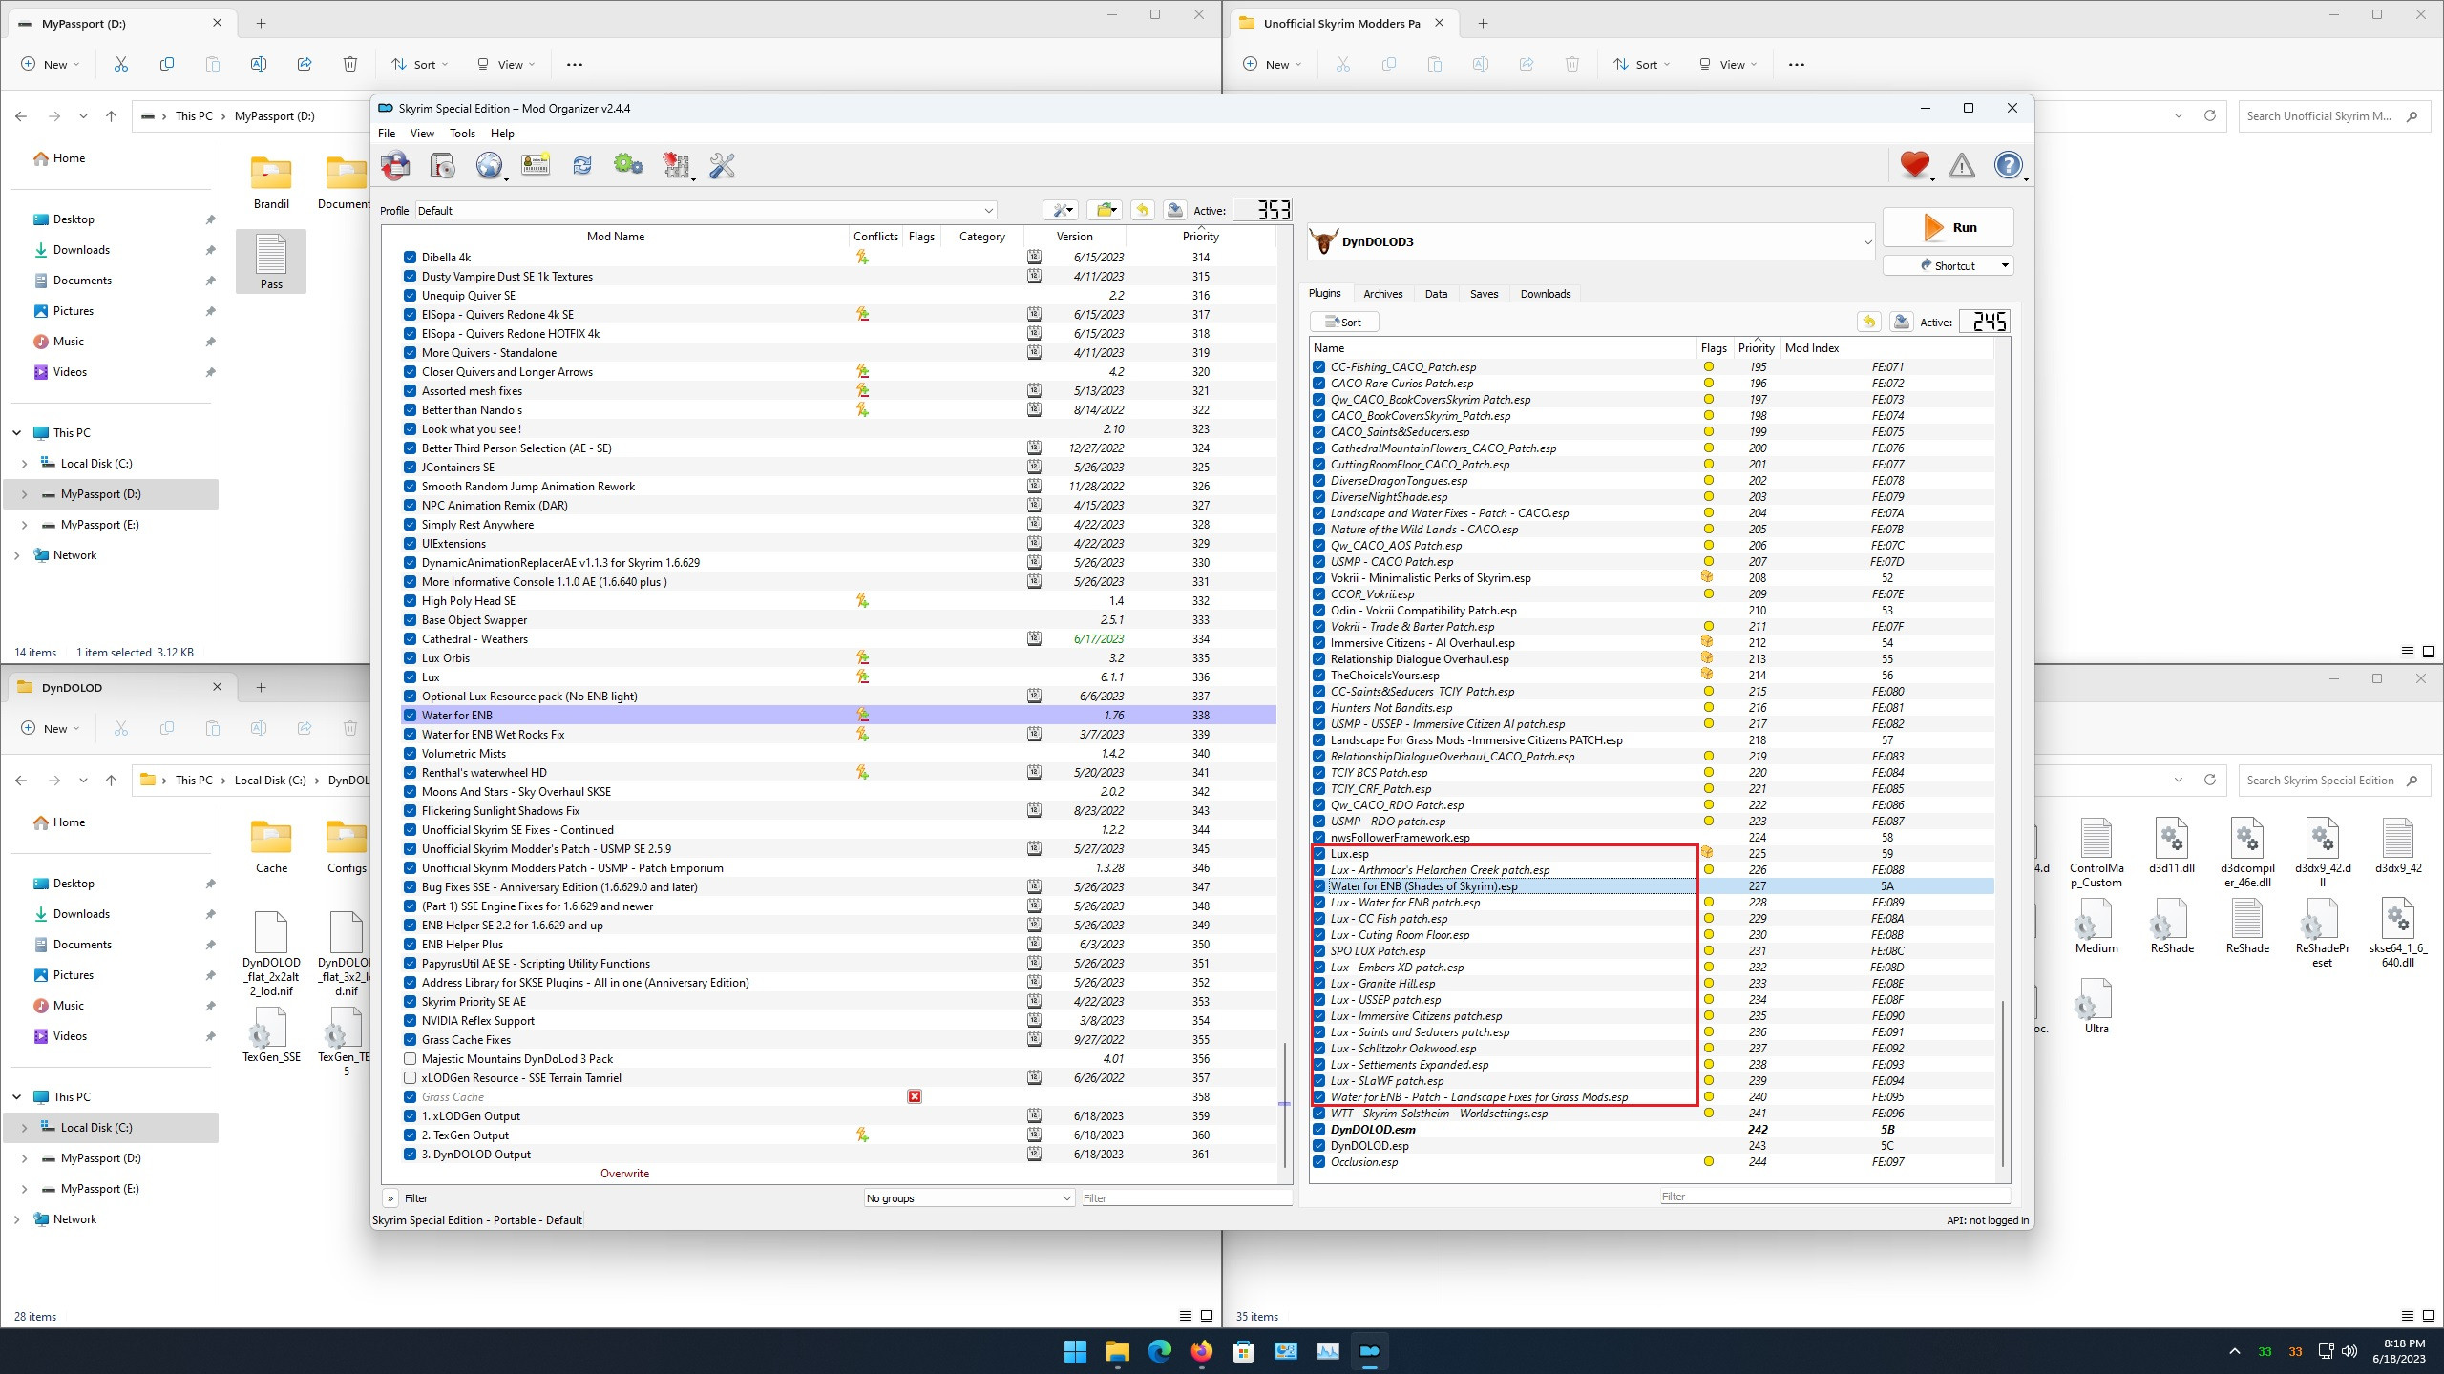
Task: Open the executables gears icon
Action: 628,166
